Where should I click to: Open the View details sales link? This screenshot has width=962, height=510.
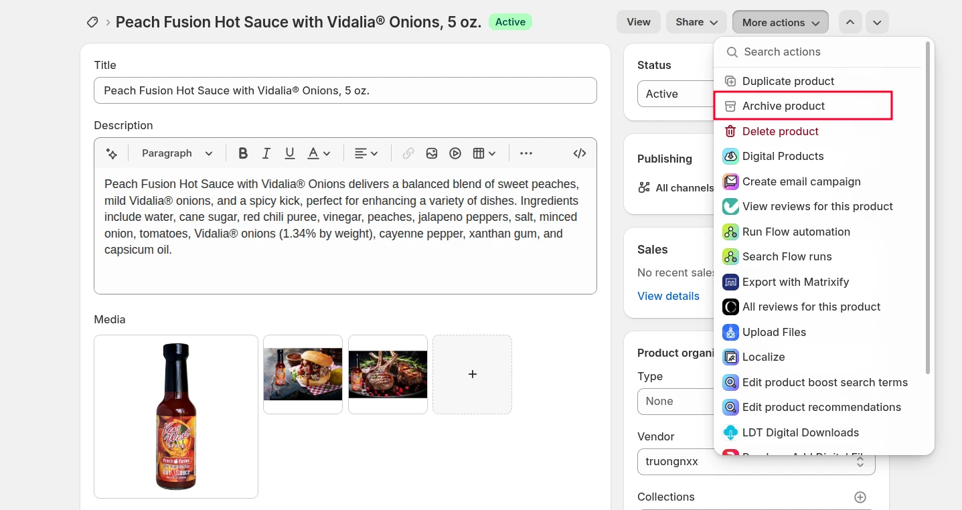click(x=668, y=296)
